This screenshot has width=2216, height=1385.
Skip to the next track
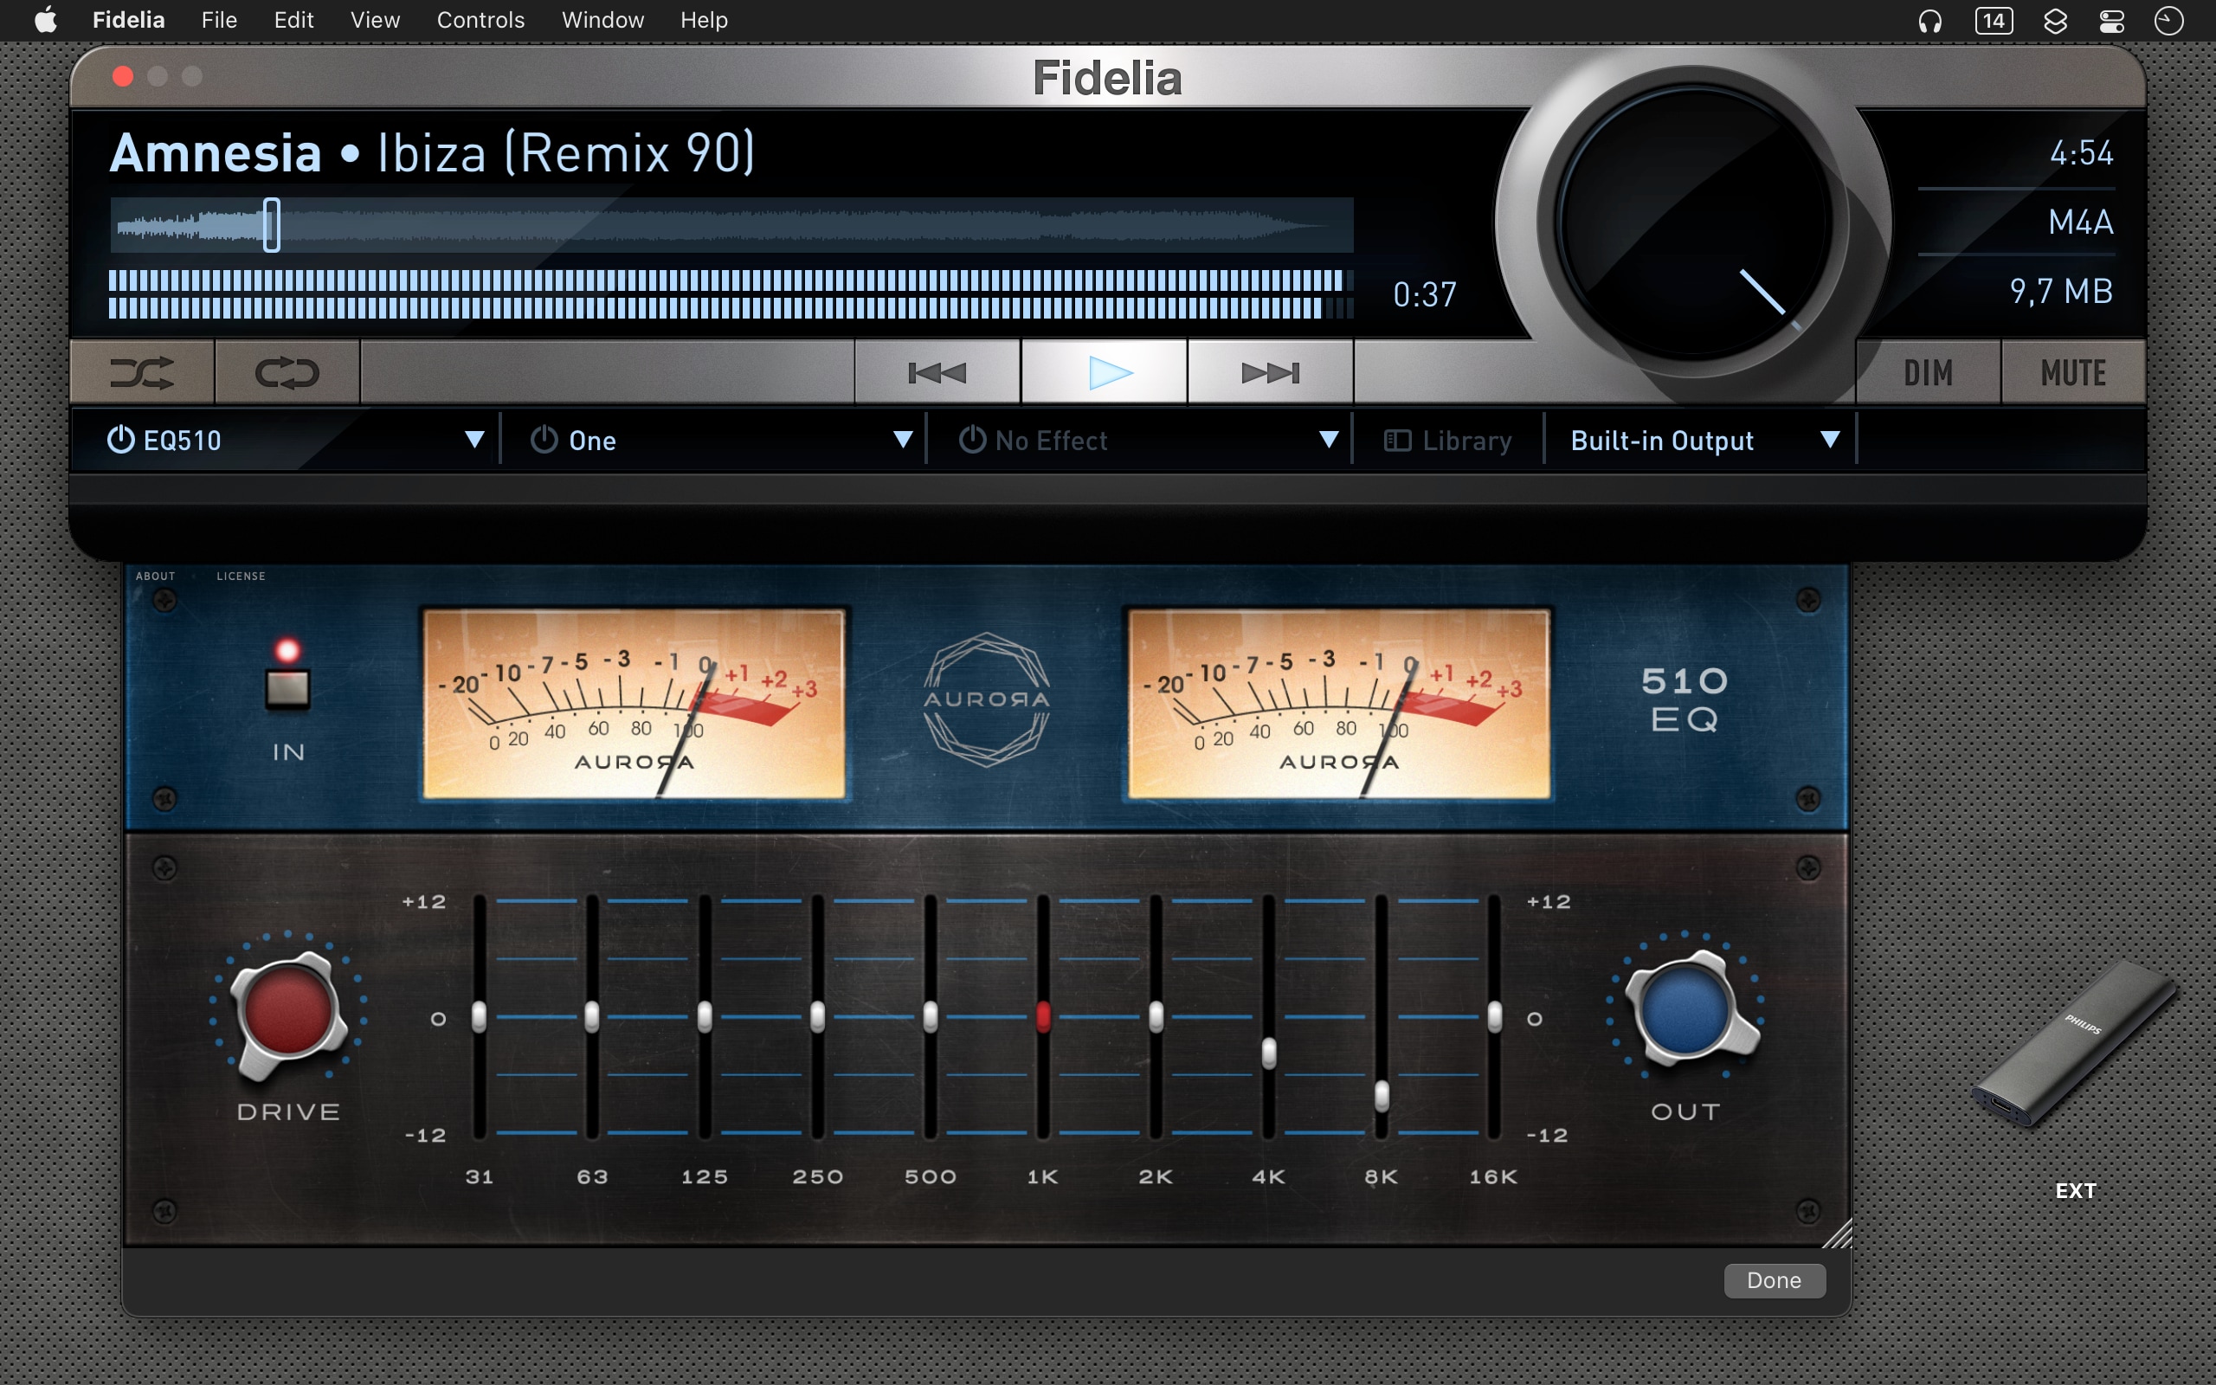pos(1270,373)
